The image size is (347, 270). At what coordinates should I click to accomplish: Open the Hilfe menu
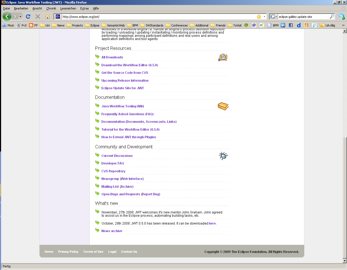click(96, 8)
